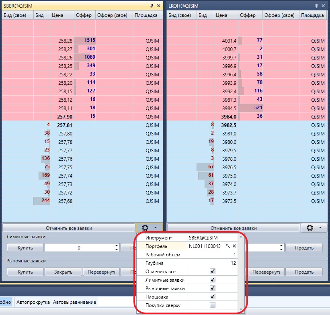Click market Продать button in LKOH panel

coord(304,272)
